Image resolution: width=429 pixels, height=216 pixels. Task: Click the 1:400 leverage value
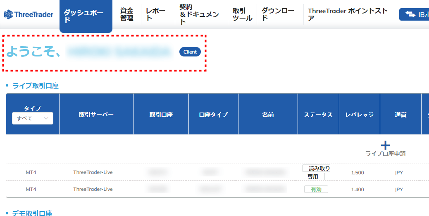pos(357,190)
